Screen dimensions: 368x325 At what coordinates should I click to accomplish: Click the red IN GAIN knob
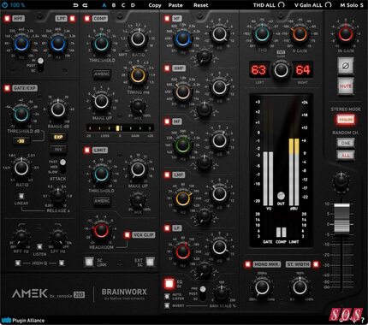pos(345,35)
